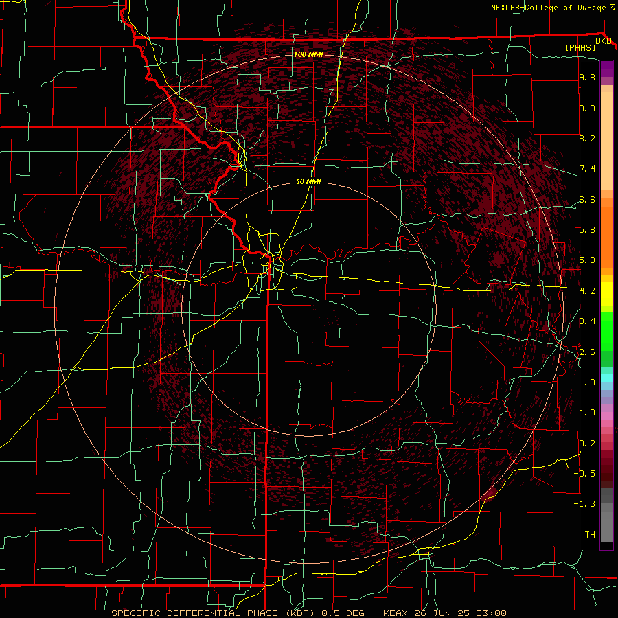Click the 1.8 scale value
618x618 pixels.
click(x=587, y=382)
